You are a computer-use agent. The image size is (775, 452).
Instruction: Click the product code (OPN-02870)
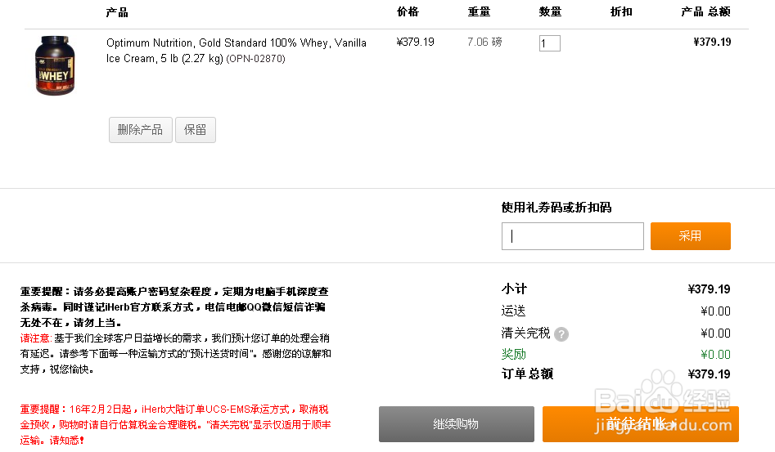coord(255,59)
